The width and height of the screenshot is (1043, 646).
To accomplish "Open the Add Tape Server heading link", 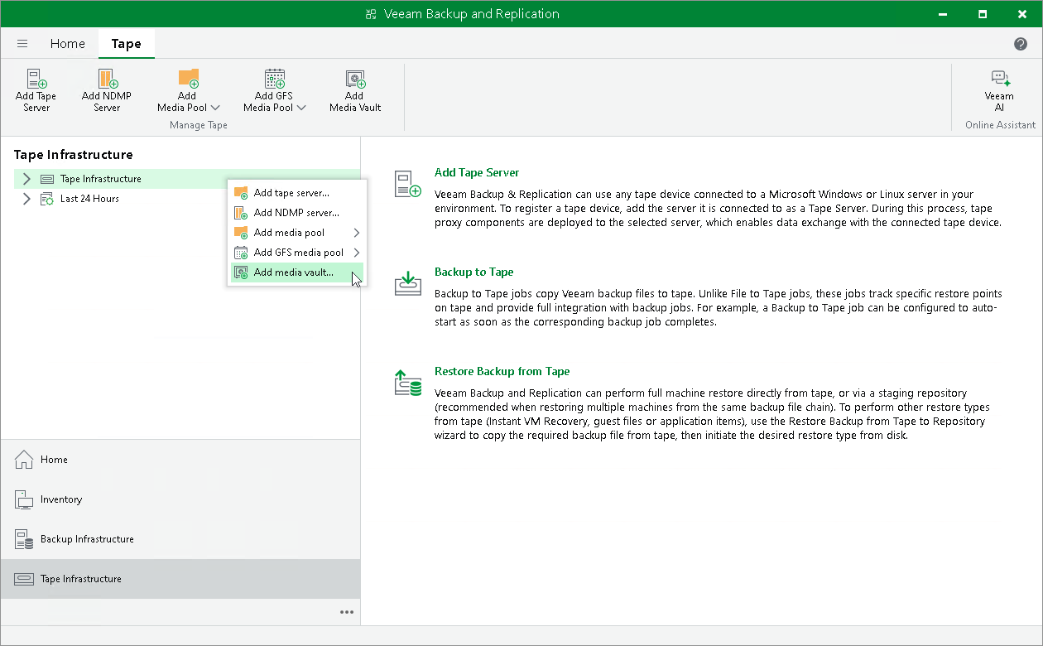I will click(x=477, y=173).
